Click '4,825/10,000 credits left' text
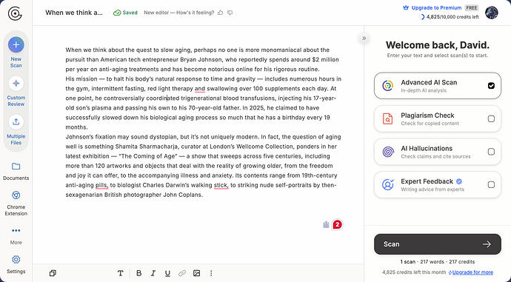This screenshot has width=511, height=282. pos(452,17)
